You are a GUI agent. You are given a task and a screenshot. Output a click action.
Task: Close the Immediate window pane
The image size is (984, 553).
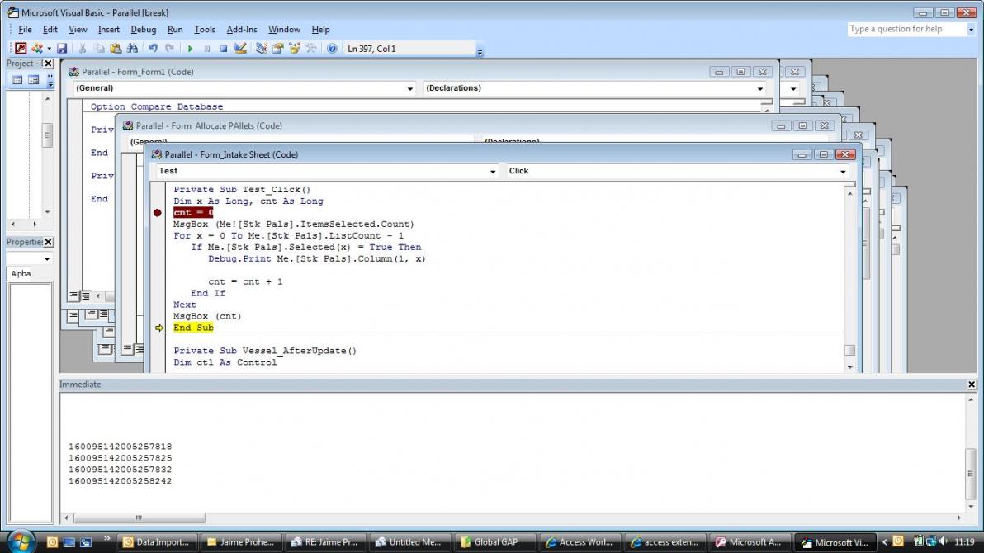(x=971, y=385)
